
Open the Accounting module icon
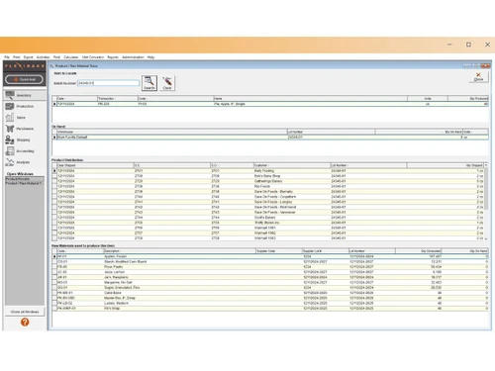pos(10,151)
